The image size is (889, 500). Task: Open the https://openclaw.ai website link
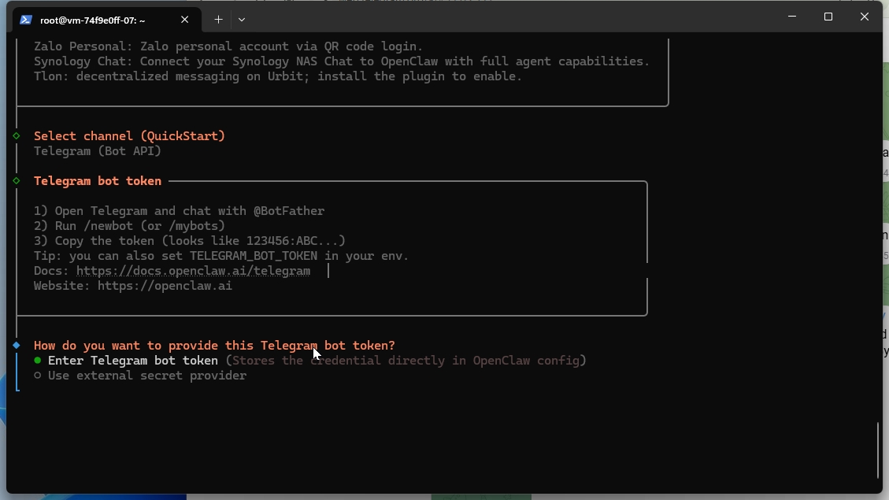(x=165, y=286)
